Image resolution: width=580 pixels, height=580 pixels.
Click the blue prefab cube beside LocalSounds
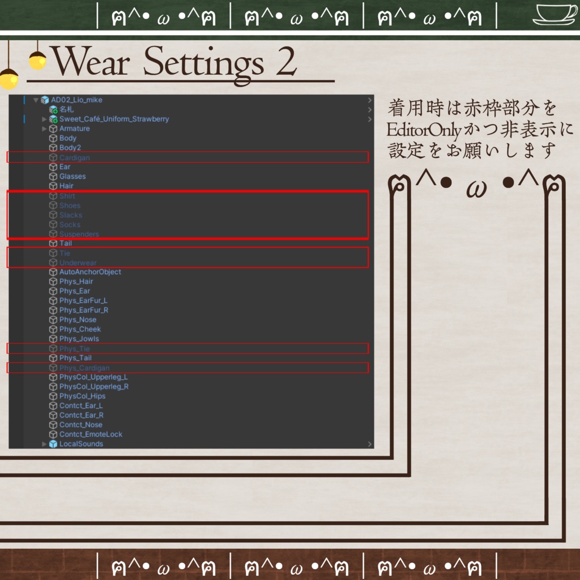coord(53,444)
